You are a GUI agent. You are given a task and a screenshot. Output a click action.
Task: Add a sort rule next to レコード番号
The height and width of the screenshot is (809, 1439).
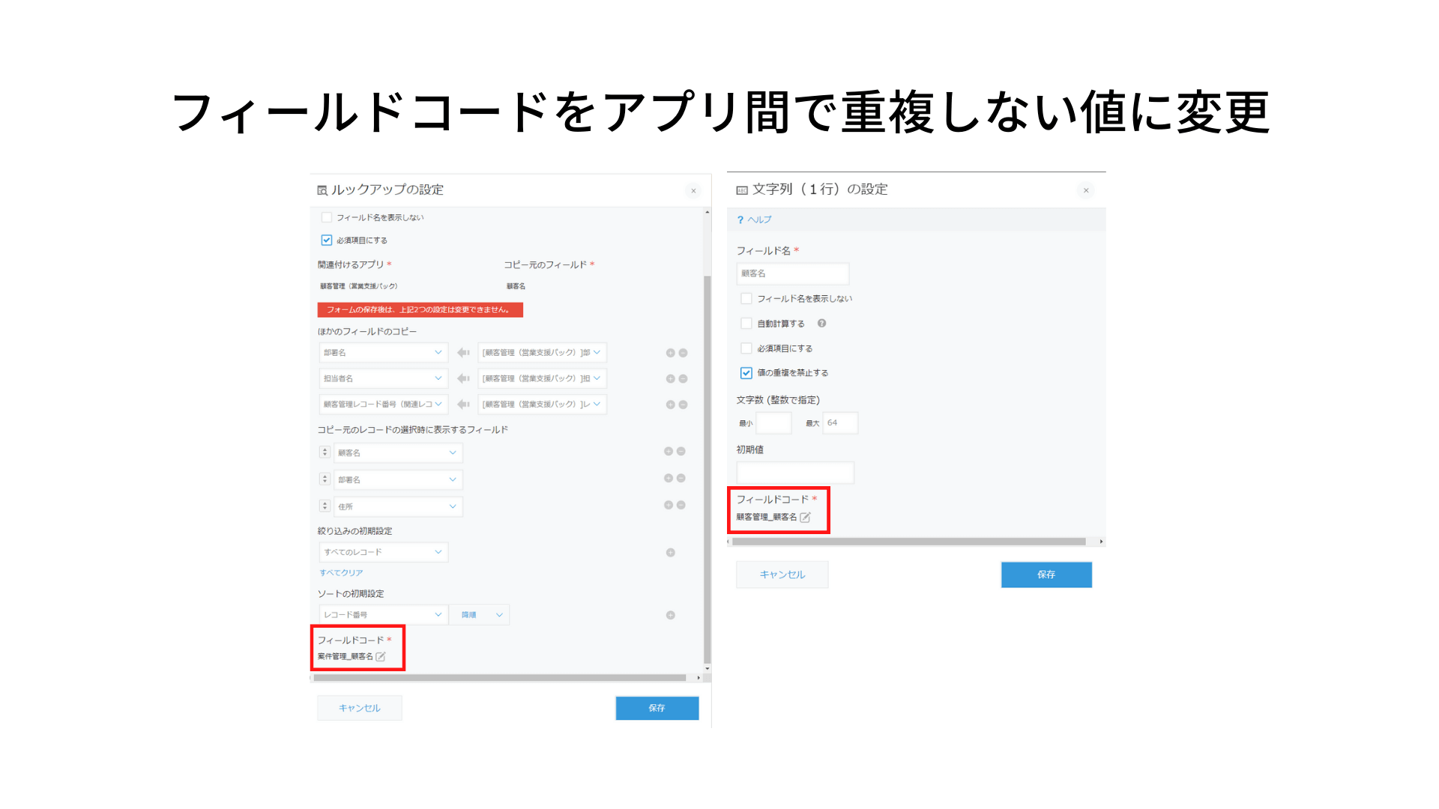(x=671, y=616)
